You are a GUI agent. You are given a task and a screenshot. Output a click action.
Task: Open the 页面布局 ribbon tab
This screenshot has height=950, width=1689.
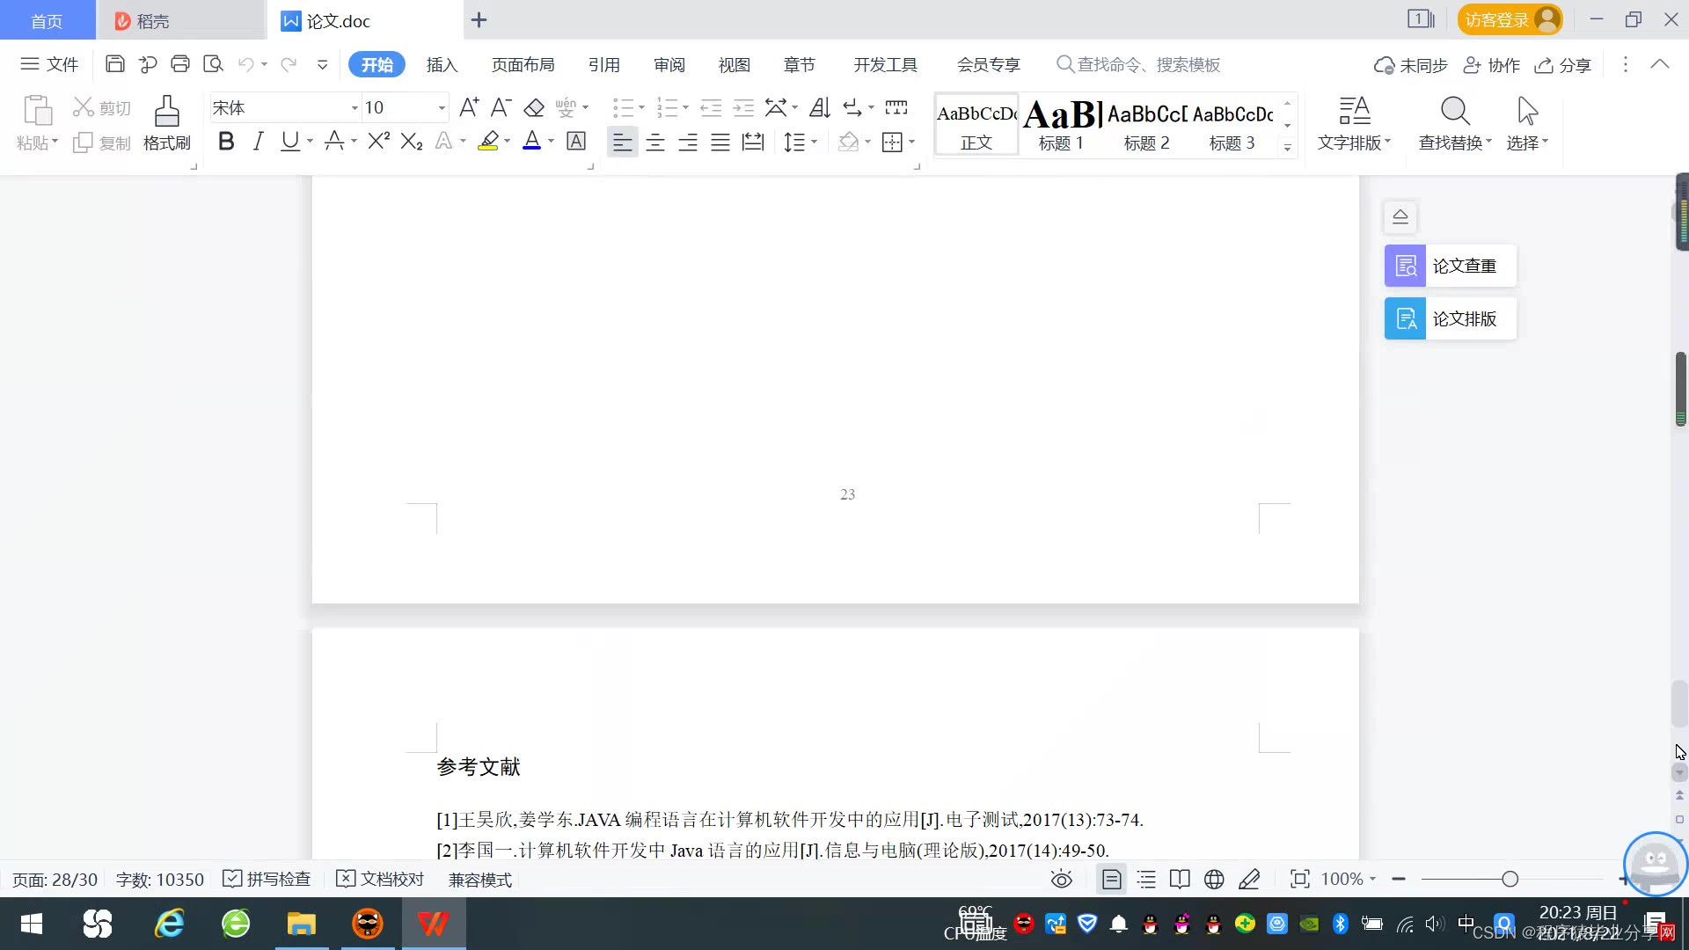[x=523, y=65]
